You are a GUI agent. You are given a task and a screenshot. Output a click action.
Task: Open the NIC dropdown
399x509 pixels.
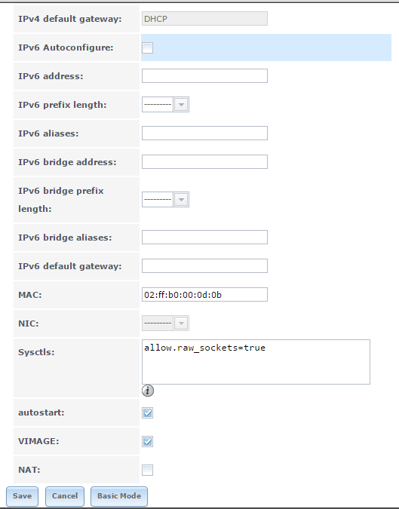165,323
